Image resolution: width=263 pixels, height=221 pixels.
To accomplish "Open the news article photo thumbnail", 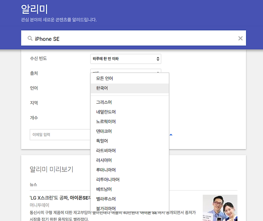I will [x=220, y=208].
